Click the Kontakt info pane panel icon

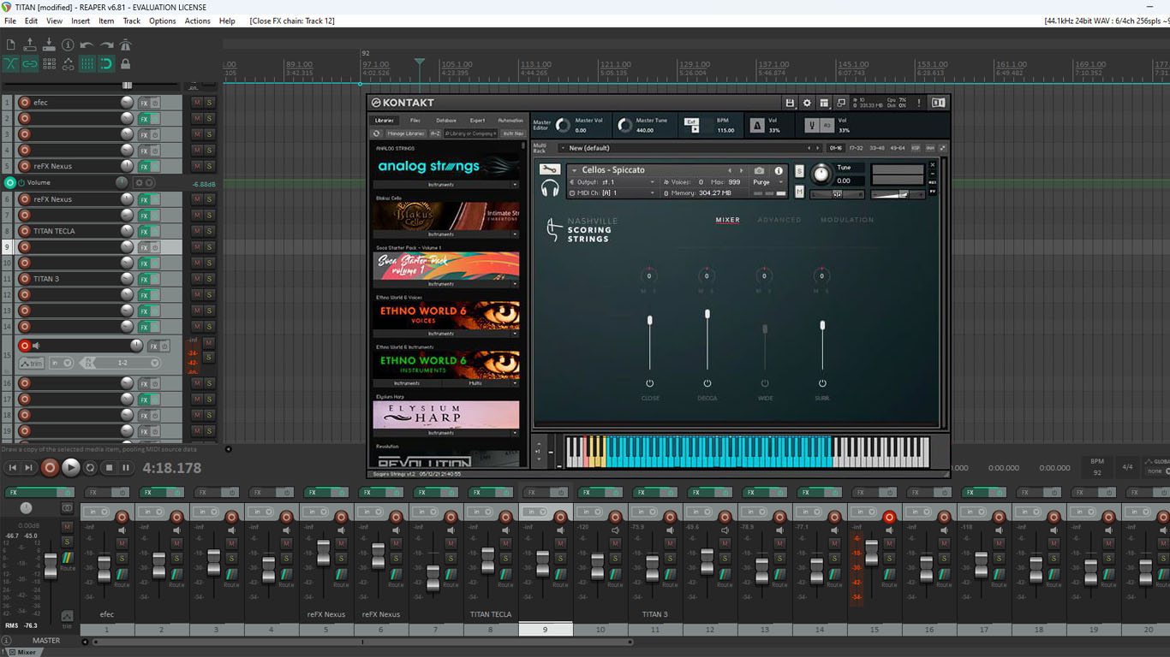tap(938, 103)
